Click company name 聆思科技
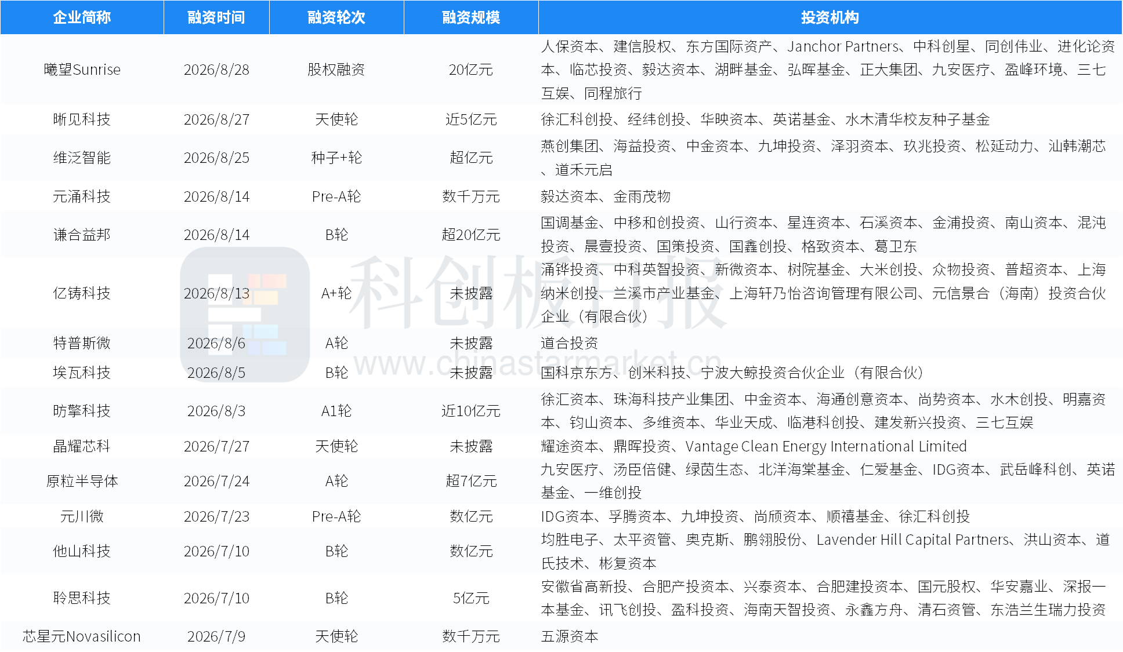Screen dimensions: 1123x652 82,598
